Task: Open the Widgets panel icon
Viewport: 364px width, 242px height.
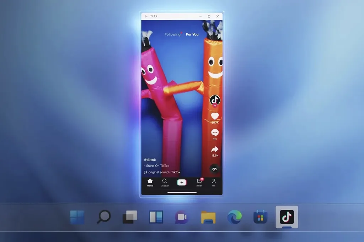Action: [x=156, y=217]
